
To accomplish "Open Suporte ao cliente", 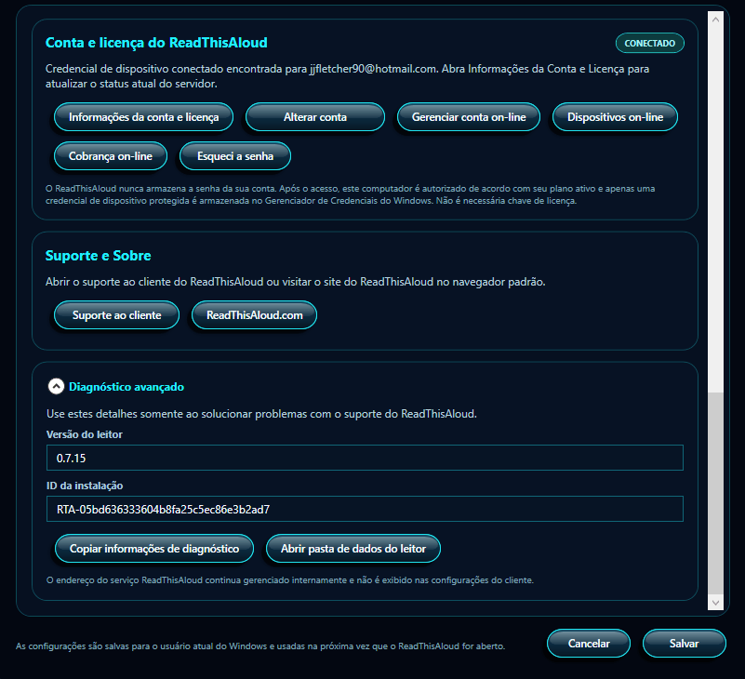I will tap(116, 315).
